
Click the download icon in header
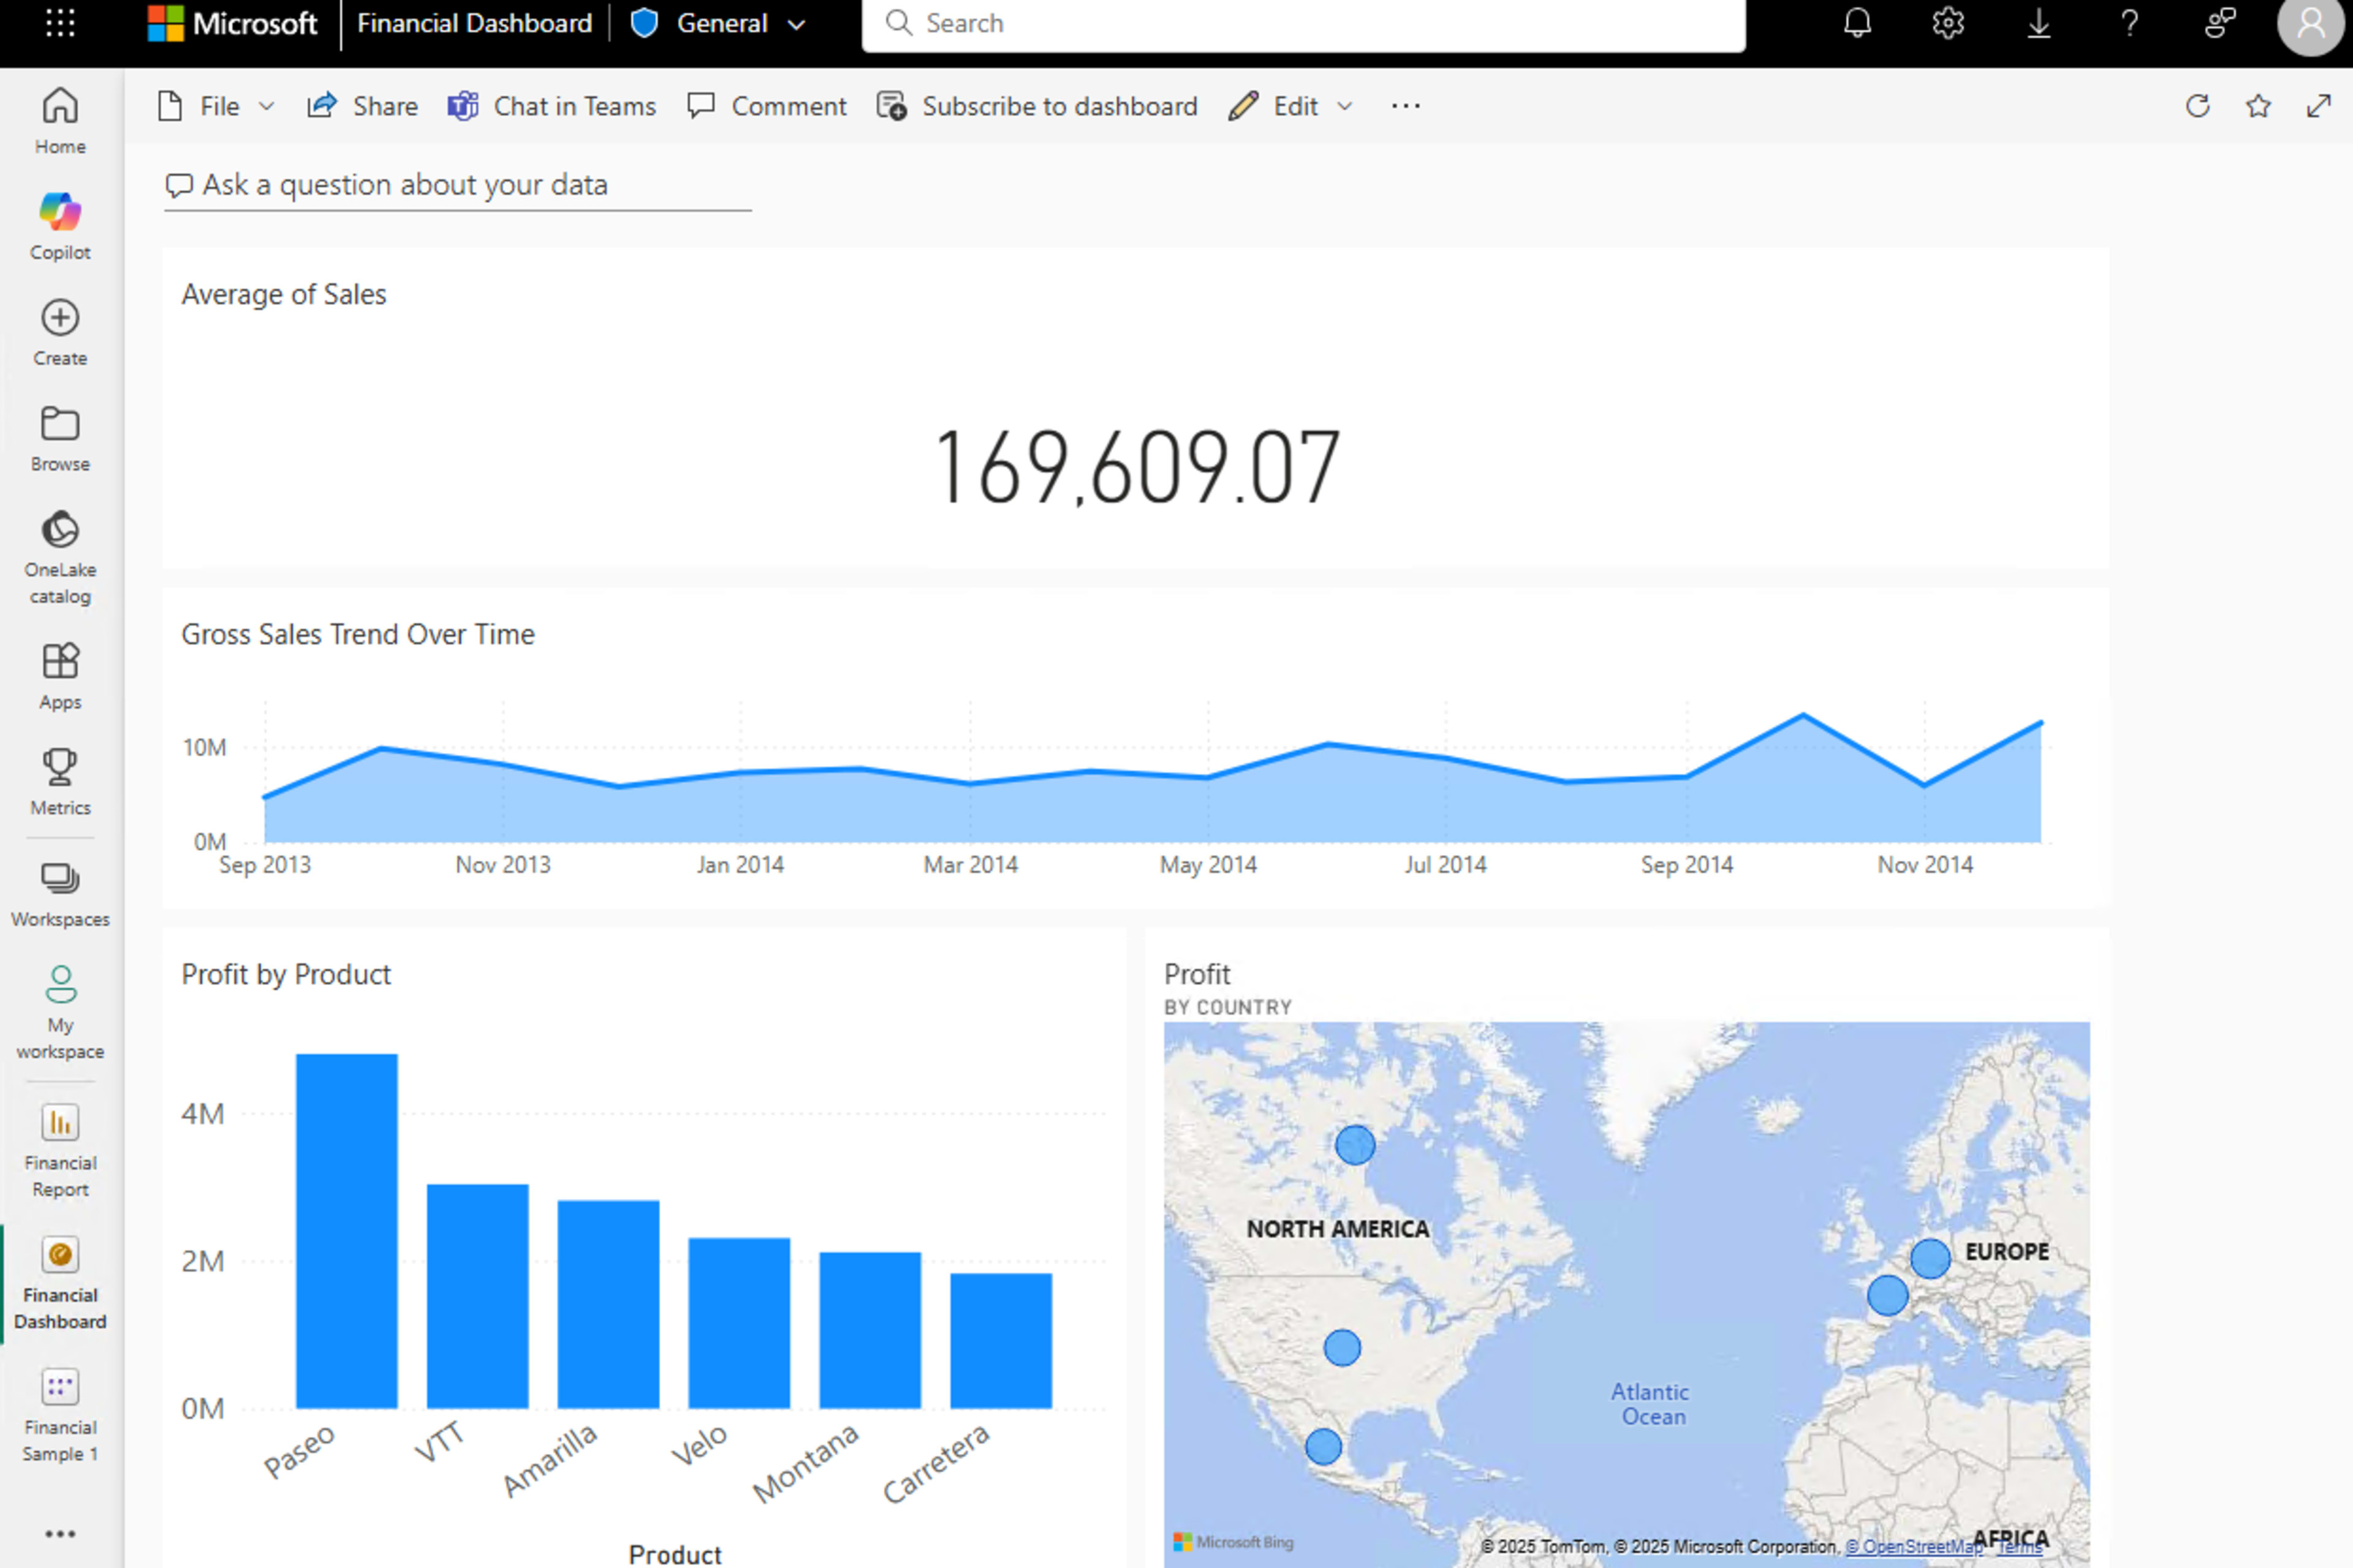coord(2039,23)
